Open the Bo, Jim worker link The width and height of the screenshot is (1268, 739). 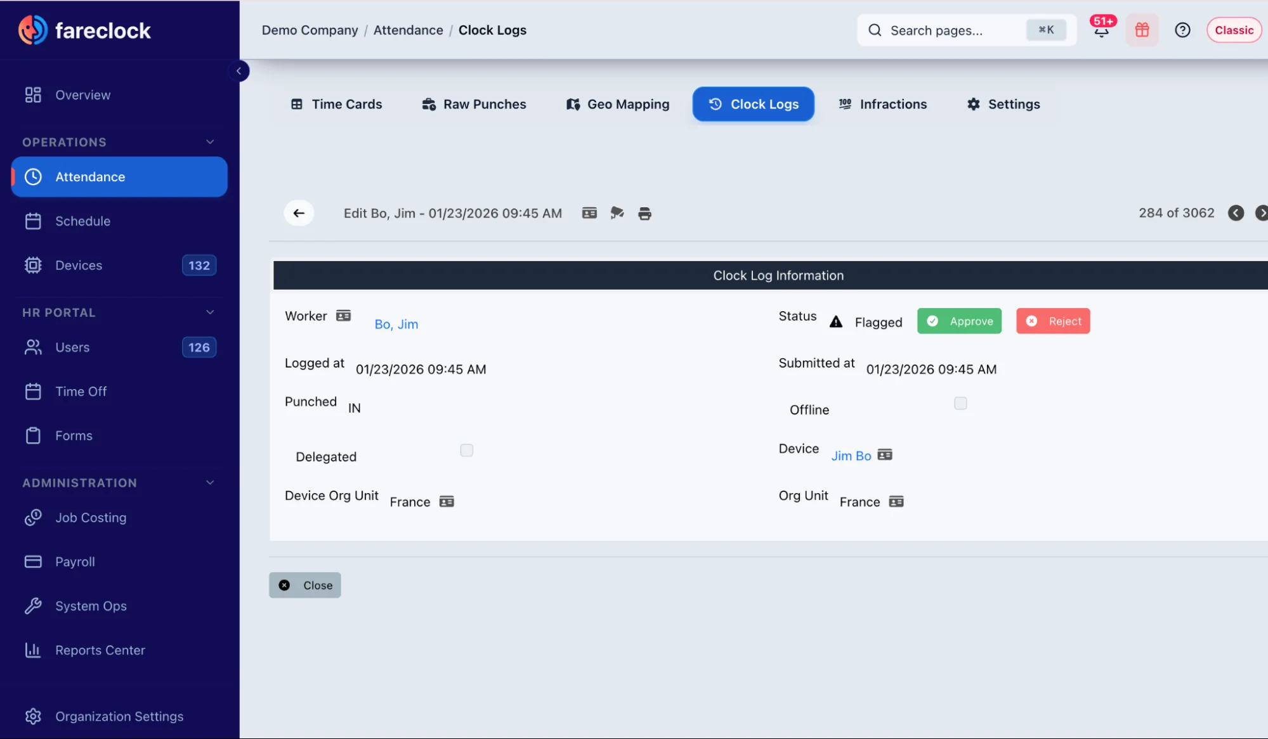(396, 324)
